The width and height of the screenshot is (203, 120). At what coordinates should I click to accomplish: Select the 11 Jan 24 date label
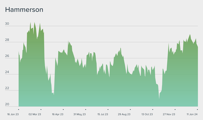click(x=191, y=114)
